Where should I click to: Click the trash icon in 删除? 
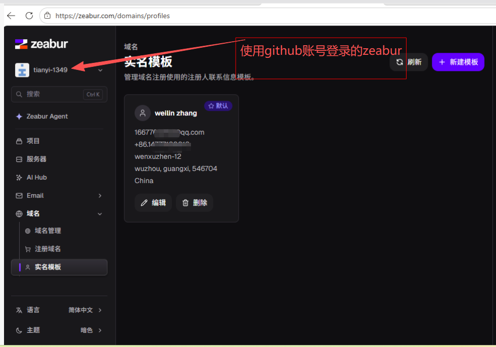coord(185,203)
